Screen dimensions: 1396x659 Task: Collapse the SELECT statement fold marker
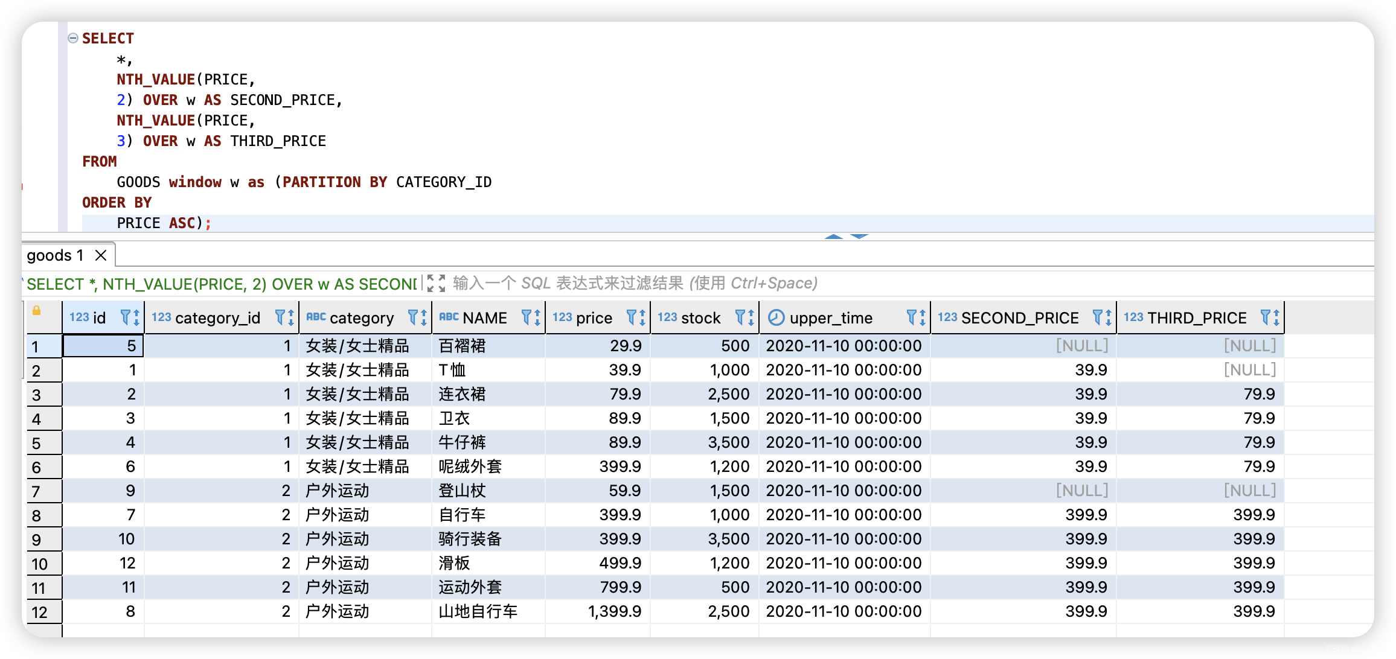73,38
